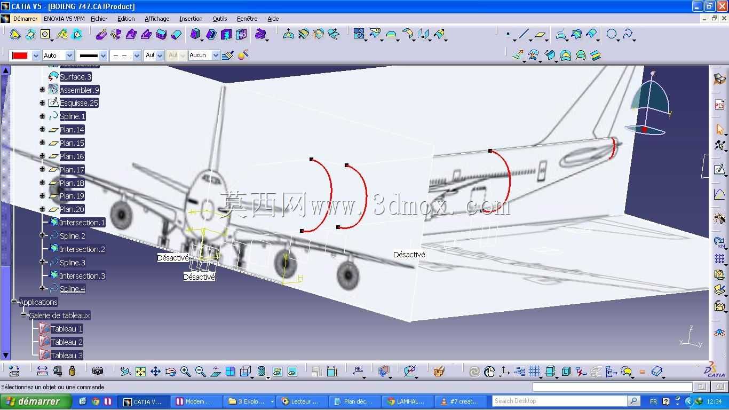
Task: Click the tree scroll down arrow
Action: click(x=6, y=355)
